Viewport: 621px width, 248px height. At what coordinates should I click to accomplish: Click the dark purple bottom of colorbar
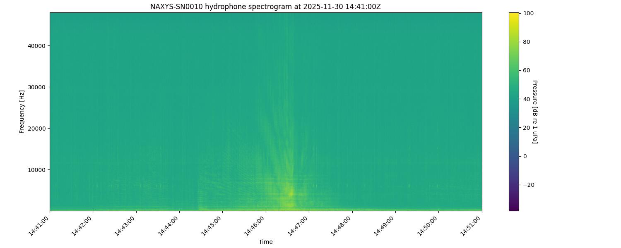(x=513, y=208)
